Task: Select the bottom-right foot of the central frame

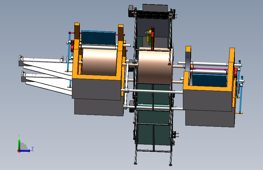Action: [170, 165]
